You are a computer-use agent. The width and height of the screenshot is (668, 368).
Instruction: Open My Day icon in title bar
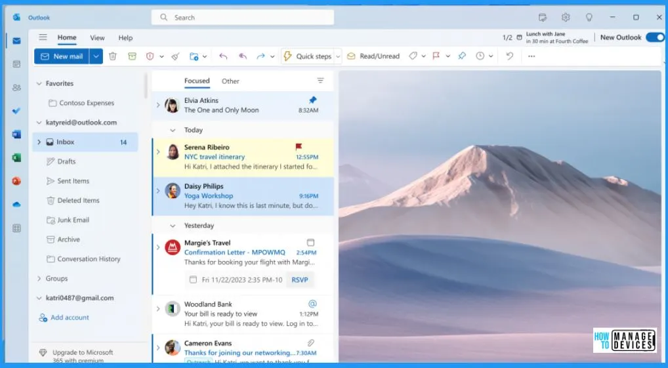[542, 18]
